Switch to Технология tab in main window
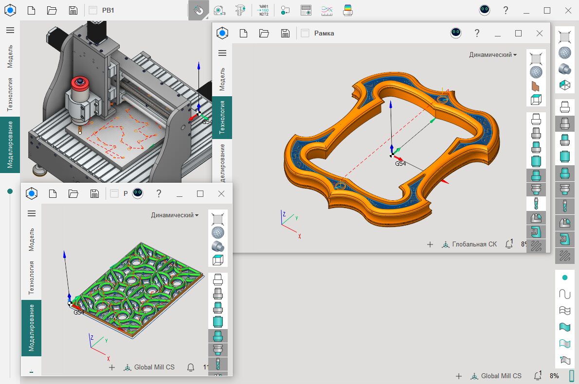The width and height of the screenshot is (579, 384). tap(10, 94)
